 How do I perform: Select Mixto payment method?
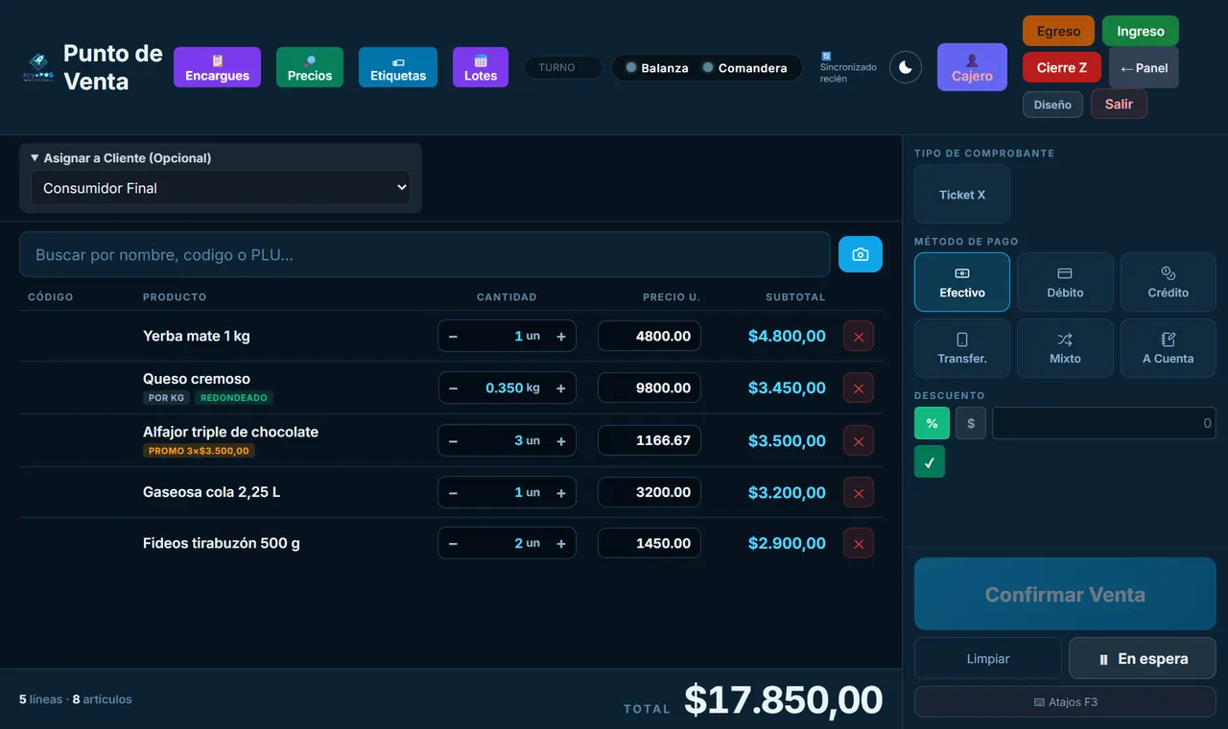point(1065,348)
